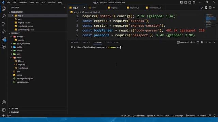Expand the TIMELINE section
The width and height of the screenshot is (218, 122).
pos(9,112)
